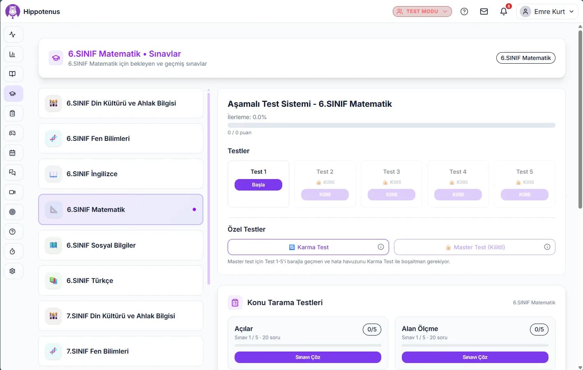Click Sınavı Çöz for Alan Ölçme

point(475,357)
